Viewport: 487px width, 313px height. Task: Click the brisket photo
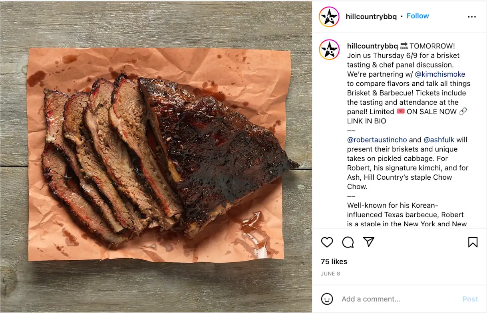(156, 156)
